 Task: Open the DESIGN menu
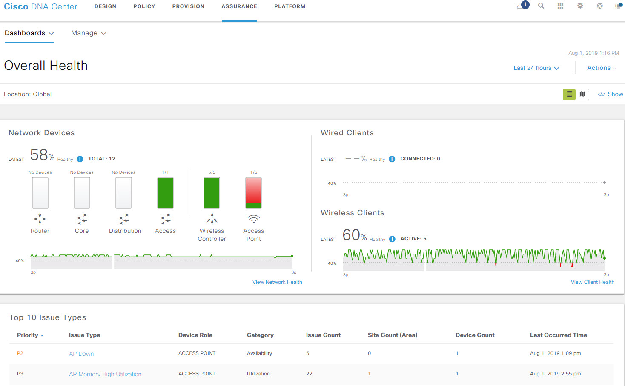pyautogui.click(x=105, y=6)
